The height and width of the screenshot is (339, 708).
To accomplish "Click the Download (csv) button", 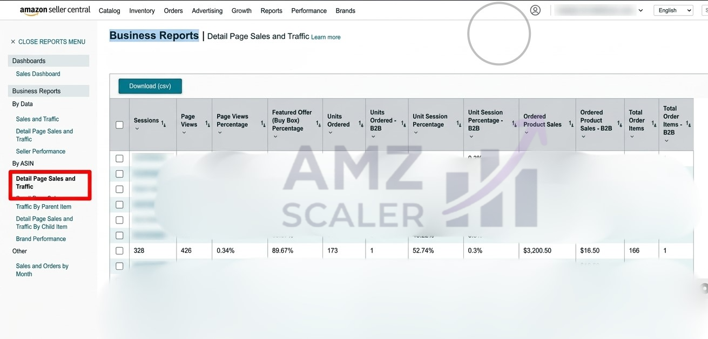I will tap(150, 86).
